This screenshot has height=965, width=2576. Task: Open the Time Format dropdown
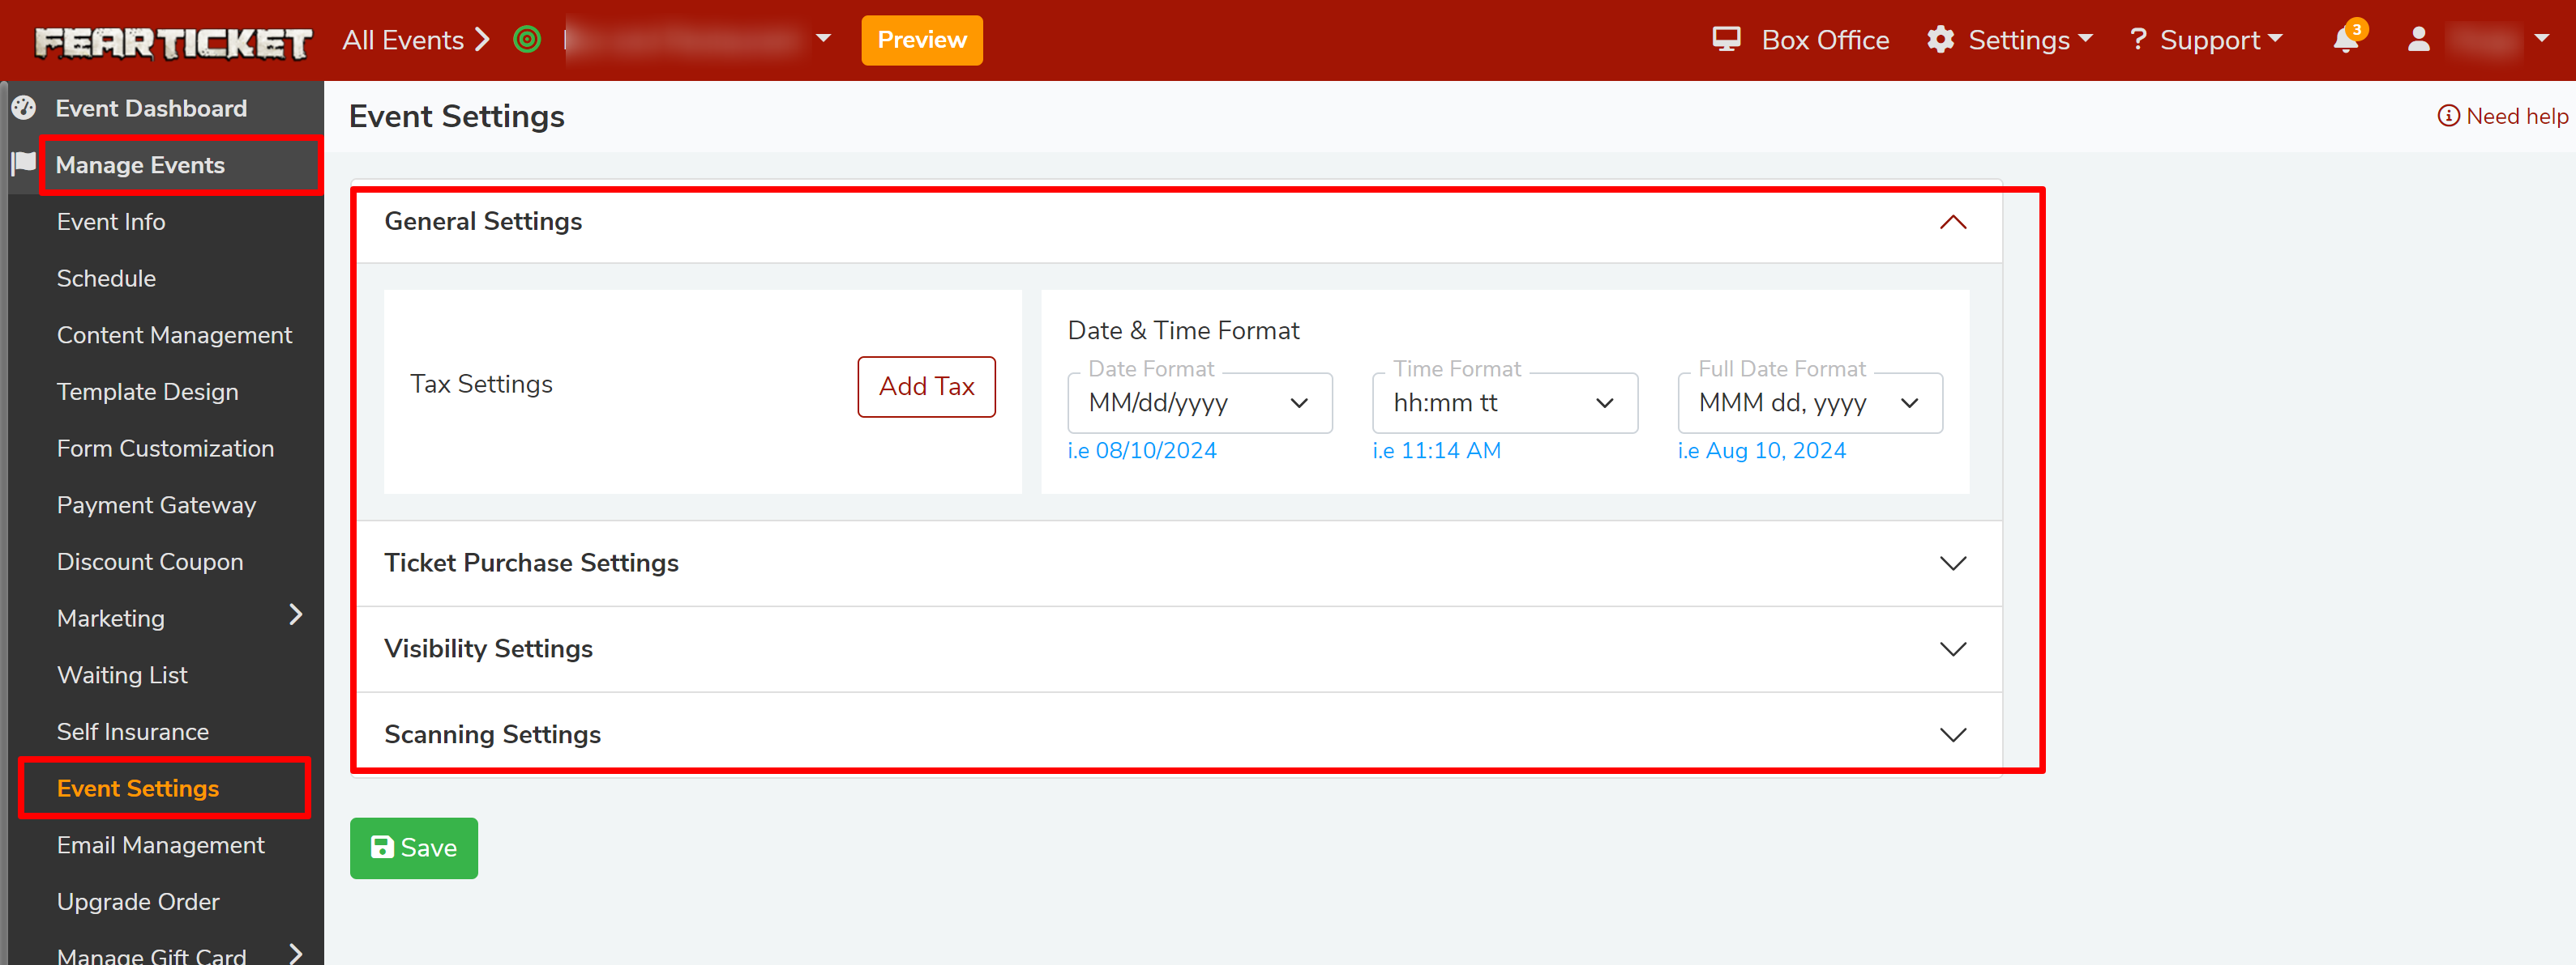[x=1504, y=404]
